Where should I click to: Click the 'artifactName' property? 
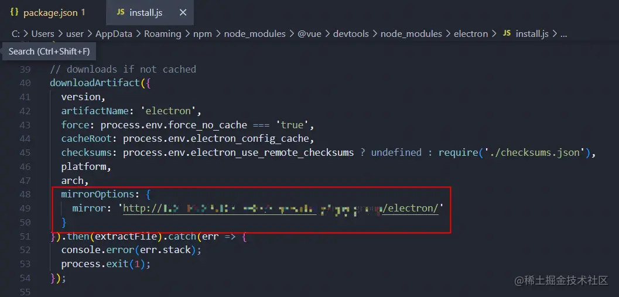click(95, 111)
